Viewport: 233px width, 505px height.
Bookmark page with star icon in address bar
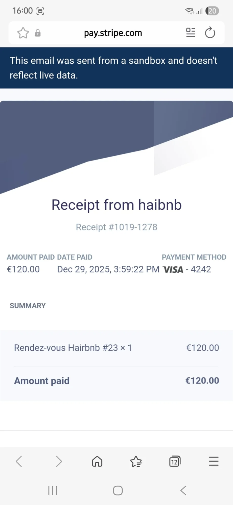23,33
